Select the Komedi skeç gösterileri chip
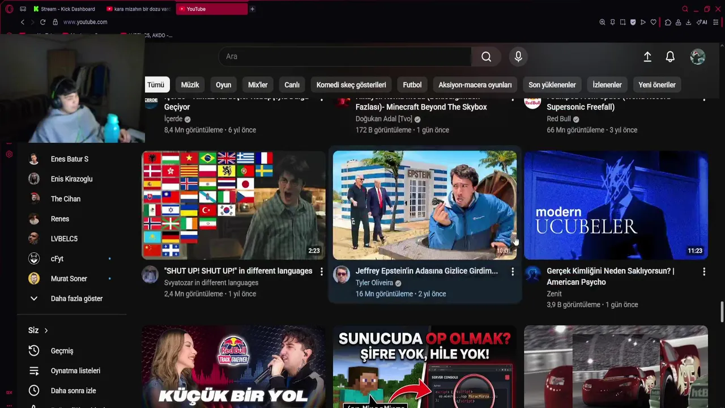 pyautogui.click(x=351, y=85)
